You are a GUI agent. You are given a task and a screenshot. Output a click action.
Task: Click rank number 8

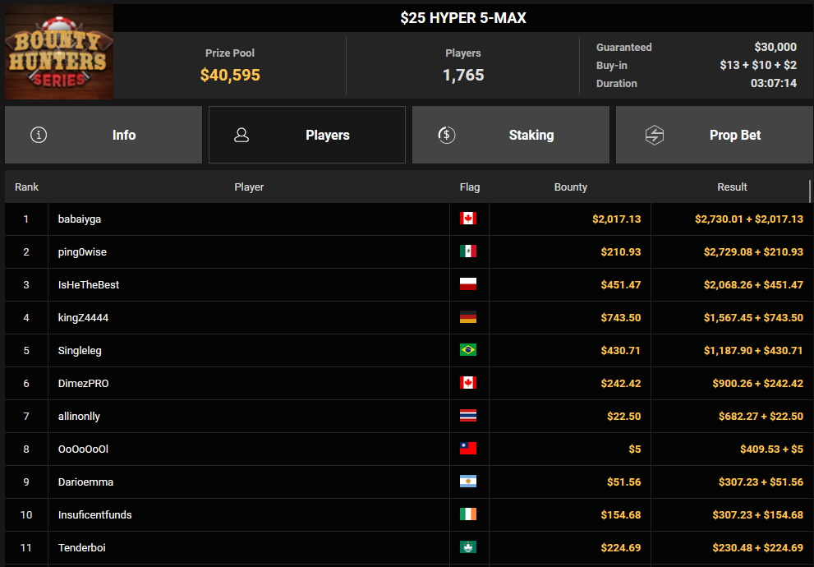click(x=26, y=449)
